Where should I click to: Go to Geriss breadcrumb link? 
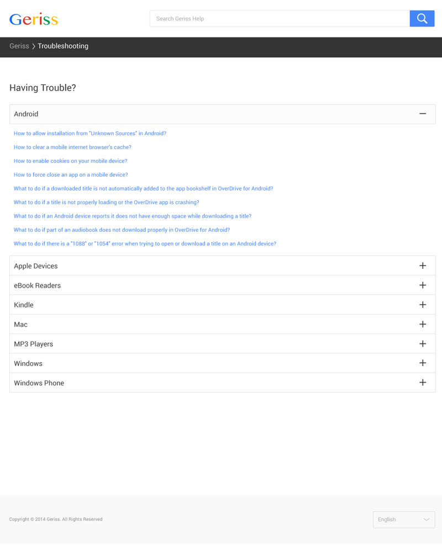[19, 46]
